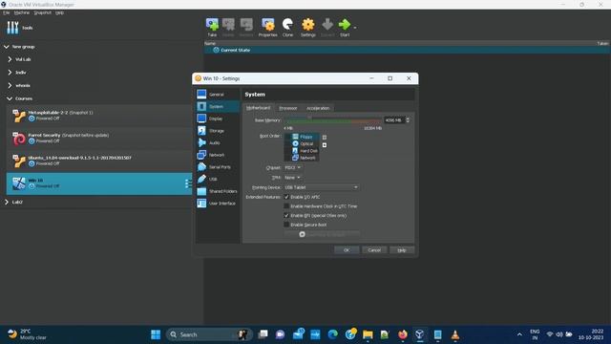Viewport: 611px width, 344px height.
Task: Click the taskbar Search box
Action: tap(209, 334)
